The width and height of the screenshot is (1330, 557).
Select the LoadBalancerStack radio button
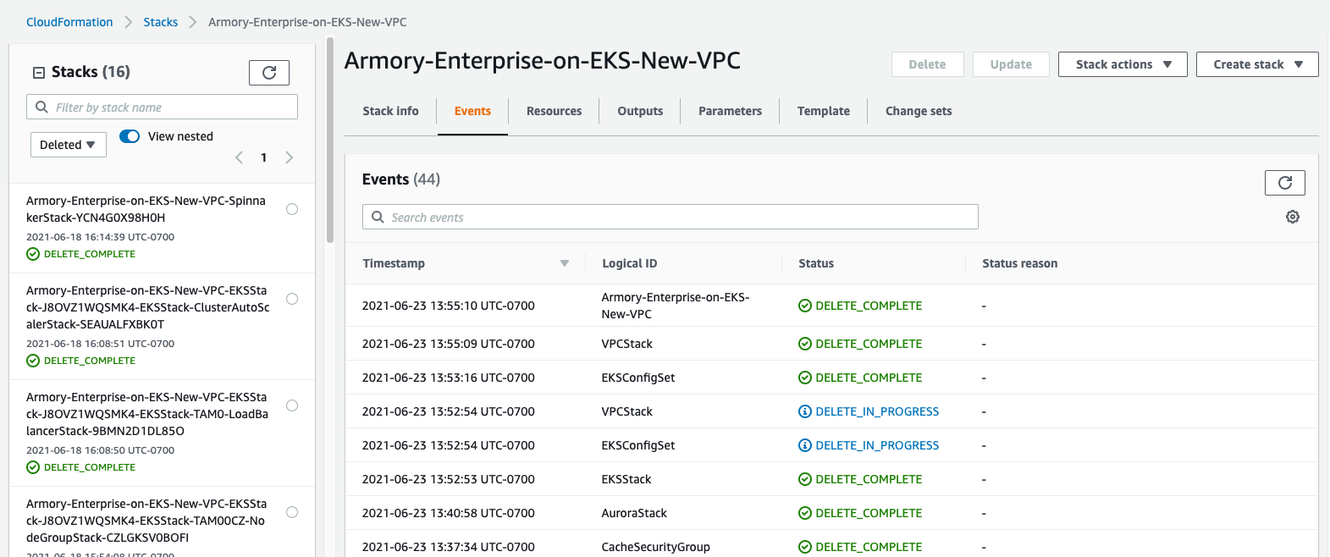292,405
